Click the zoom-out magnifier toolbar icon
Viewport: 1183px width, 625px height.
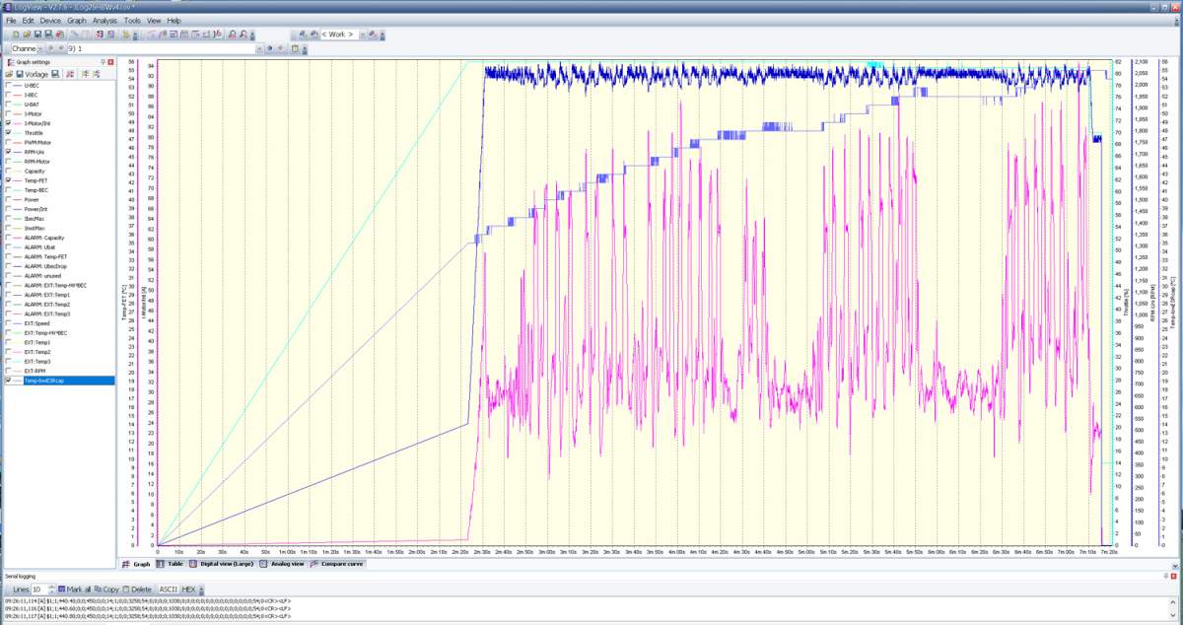click(244, 34)
